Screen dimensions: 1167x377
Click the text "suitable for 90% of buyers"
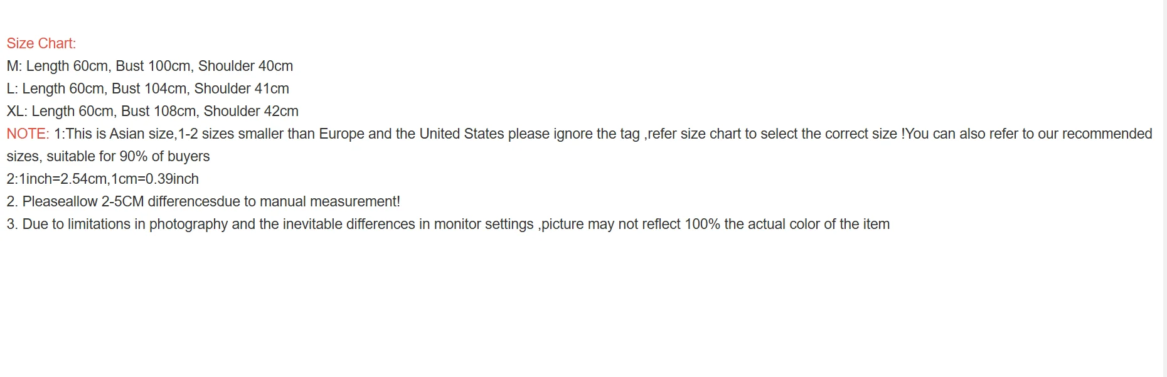[x=128, y=156]
